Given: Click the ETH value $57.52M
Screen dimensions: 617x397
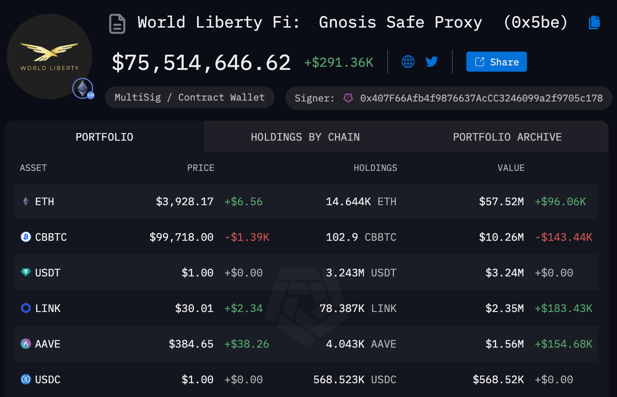Looking at the screenshot, I should pyautogui.click(x=502, y=202).
